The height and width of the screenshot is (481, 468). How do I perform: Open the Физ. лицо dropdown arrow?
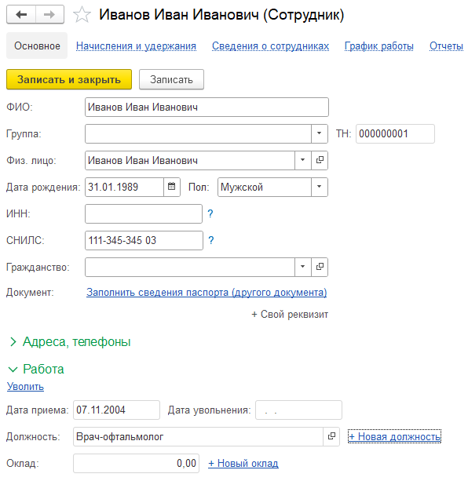(x=302, y=160)
